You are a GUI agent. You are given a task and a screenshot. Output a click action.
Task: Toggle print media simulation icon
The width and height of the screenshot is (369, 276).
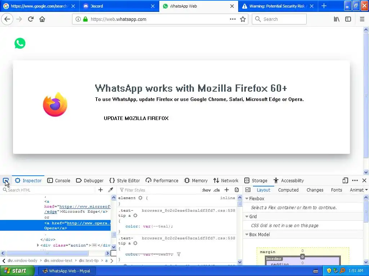coord(237,190)
